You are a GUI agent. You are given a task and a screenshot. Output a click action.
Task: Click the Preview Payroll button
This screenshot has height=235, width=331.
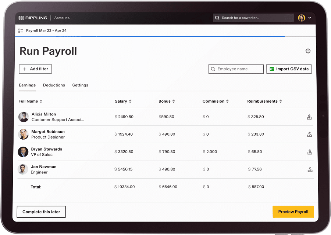click(293, 212)
